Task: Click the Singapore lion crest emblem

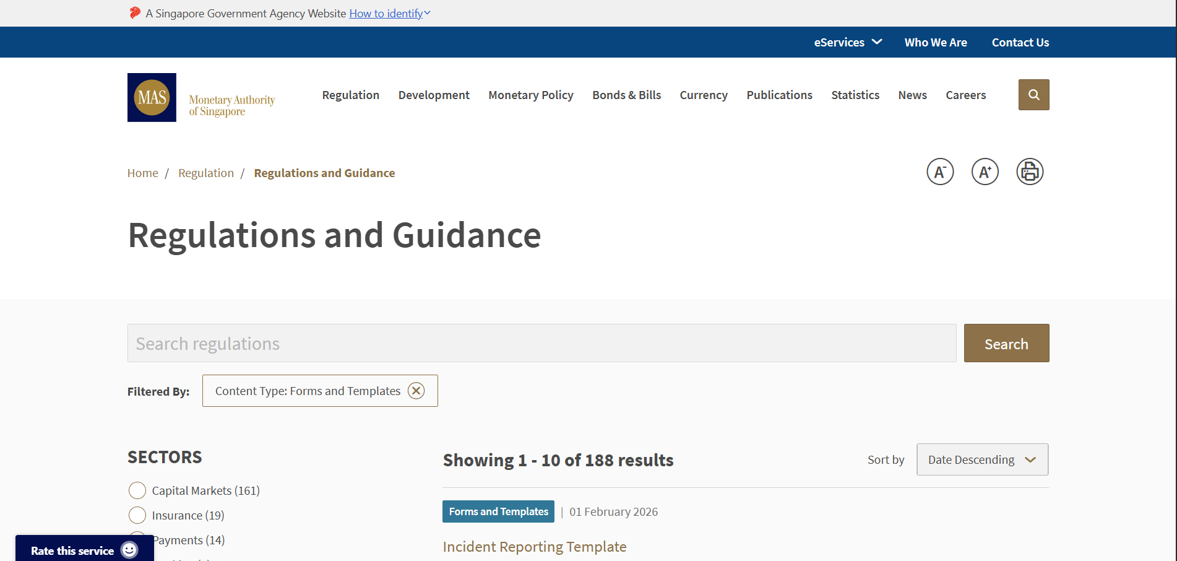Action: (x=134, y=12)
